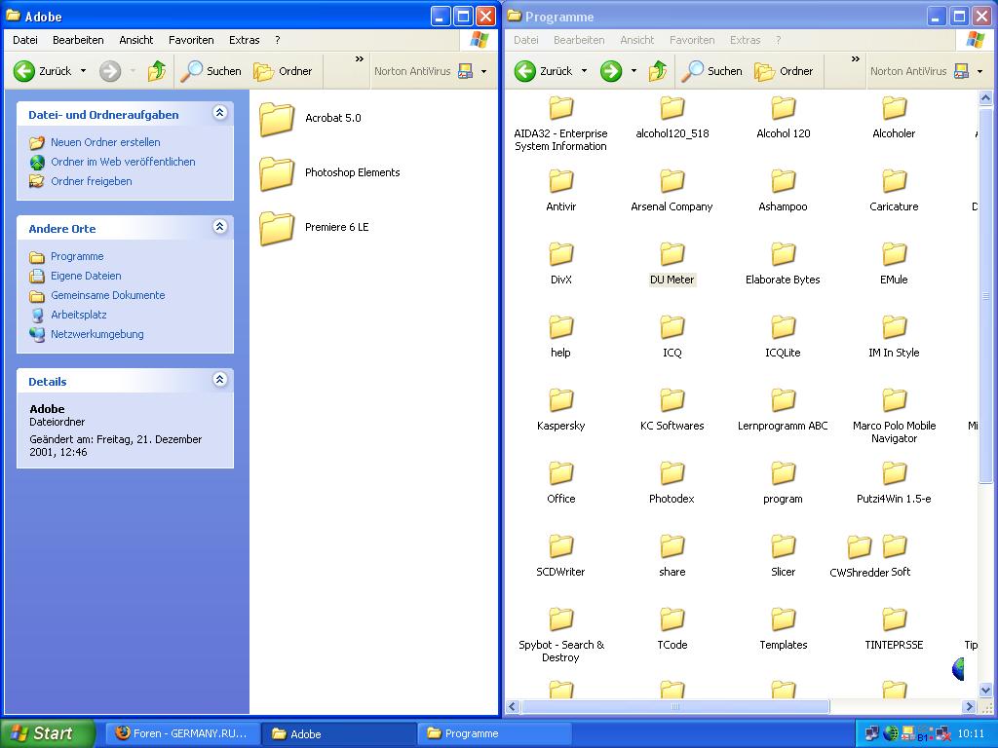Viewport: 998px width, 748px height.
Task: Click Norton AntiVirus icon in Adobe toolbar
Action: (x=465, y=70)
